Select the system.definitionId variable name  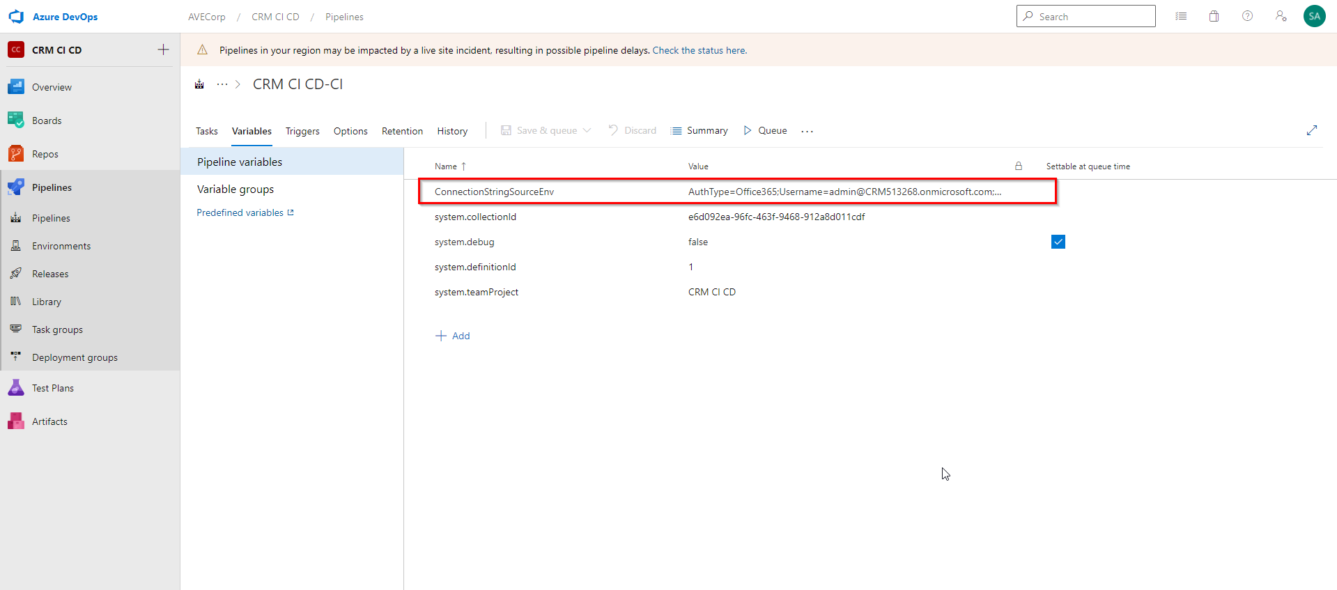click(x=475, y=267)
